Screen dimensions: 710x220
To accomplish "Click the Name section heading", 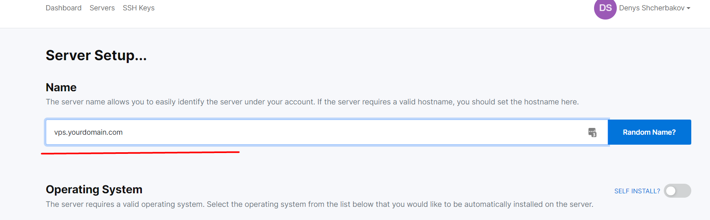I will coord(61,87).
